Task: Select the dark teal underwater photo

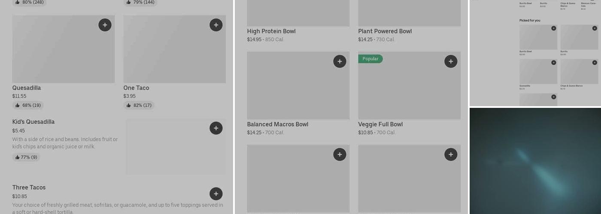Action: [535, 161]
